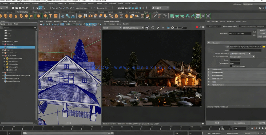Open the yellow folder browse icon

click(264, 47)
